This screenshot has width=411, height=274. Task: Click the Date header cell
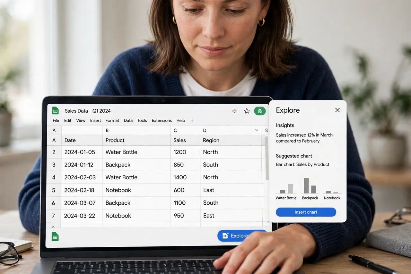coord(82,140)
